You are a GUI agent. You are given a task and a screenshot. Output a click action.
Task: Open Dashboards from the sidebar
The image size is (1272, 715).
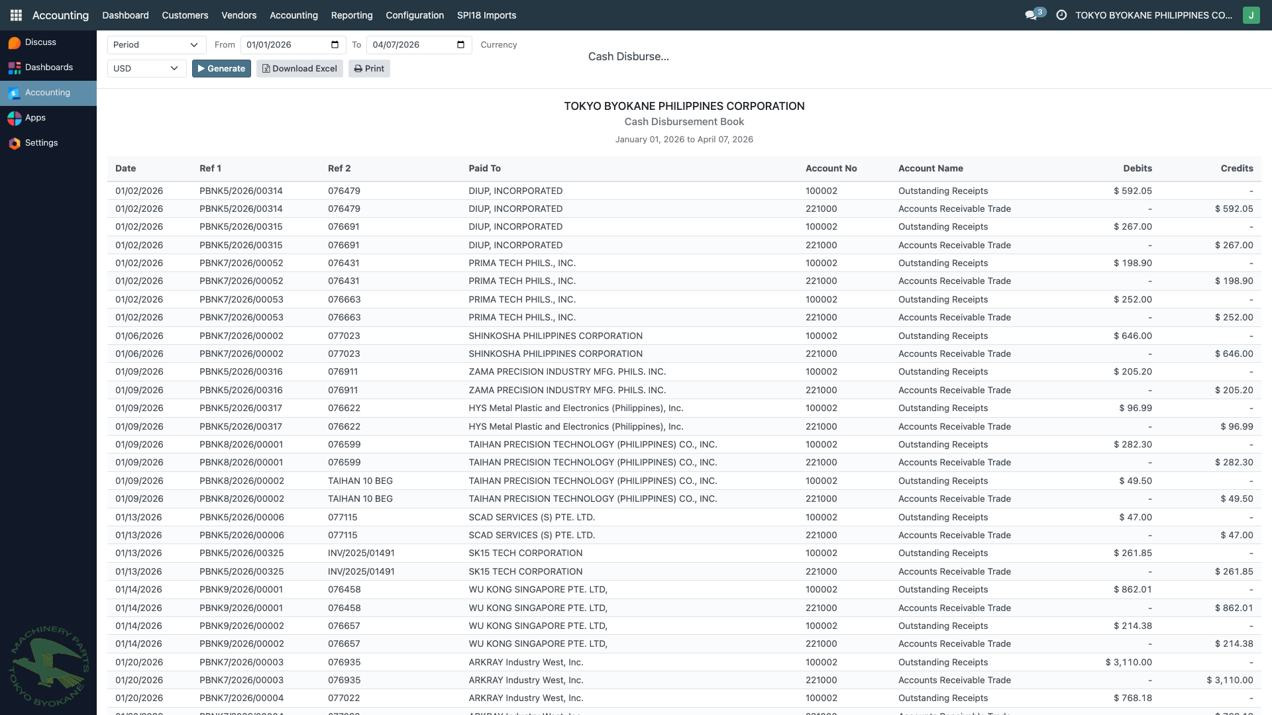point(48,68)
